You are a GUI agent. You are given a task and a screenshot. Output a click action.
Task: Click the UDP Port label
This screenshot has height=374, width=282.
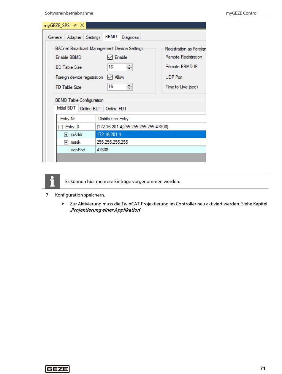(x=174, y=77)
